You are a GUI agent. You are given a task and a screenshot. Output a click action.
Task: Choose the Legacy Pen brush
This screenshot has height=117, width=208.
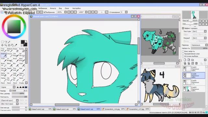click(22, 74)
